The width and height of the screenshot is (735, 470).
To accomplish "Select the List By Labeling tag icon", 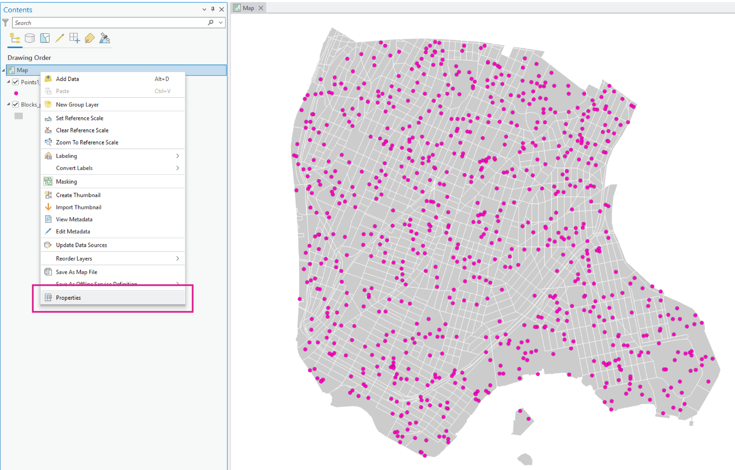I will click(x=90, y=38).
